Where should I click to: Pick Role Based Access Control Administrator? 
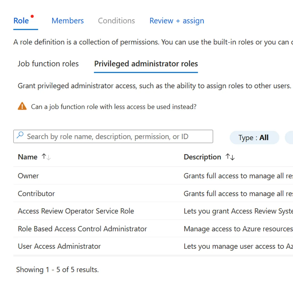[82, 229]
